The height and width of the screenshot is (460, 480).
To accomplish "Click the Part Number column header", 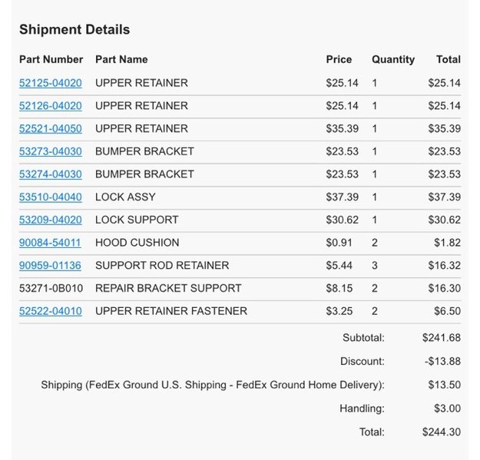I will 51,59.
